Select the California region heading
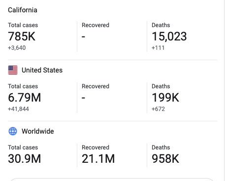 point(23,10)
